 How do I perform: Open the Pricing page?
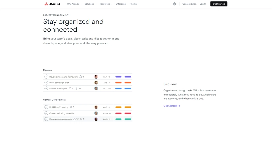(133, 4)
